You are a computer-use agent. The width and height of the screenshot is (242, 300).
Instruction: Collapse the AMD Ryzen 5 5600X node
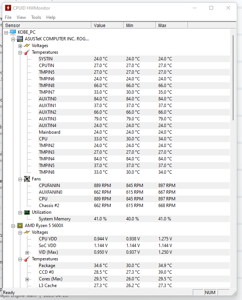pyautogui.click(x=13, y=226)
